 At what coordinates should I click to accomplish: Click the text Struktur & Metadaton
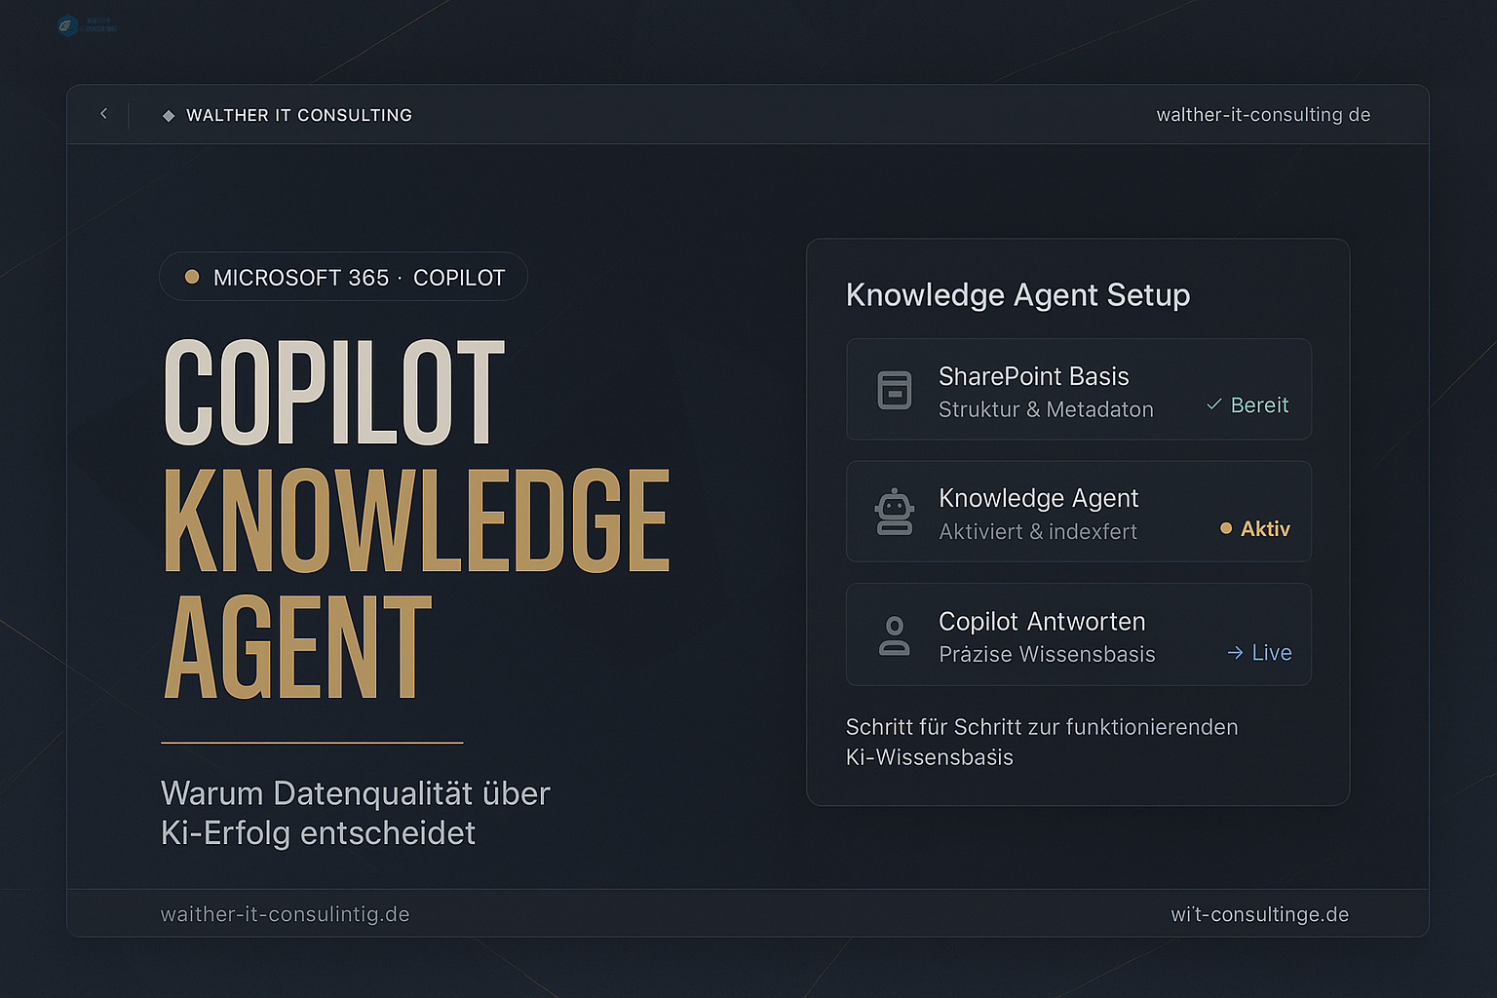coord(1046,409)
